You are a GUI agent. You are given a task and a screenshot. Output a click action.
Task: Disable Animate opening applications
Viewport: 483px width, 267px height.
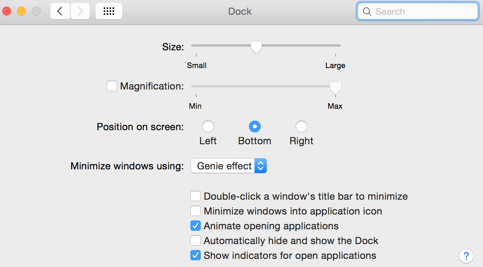coord(196,226)
